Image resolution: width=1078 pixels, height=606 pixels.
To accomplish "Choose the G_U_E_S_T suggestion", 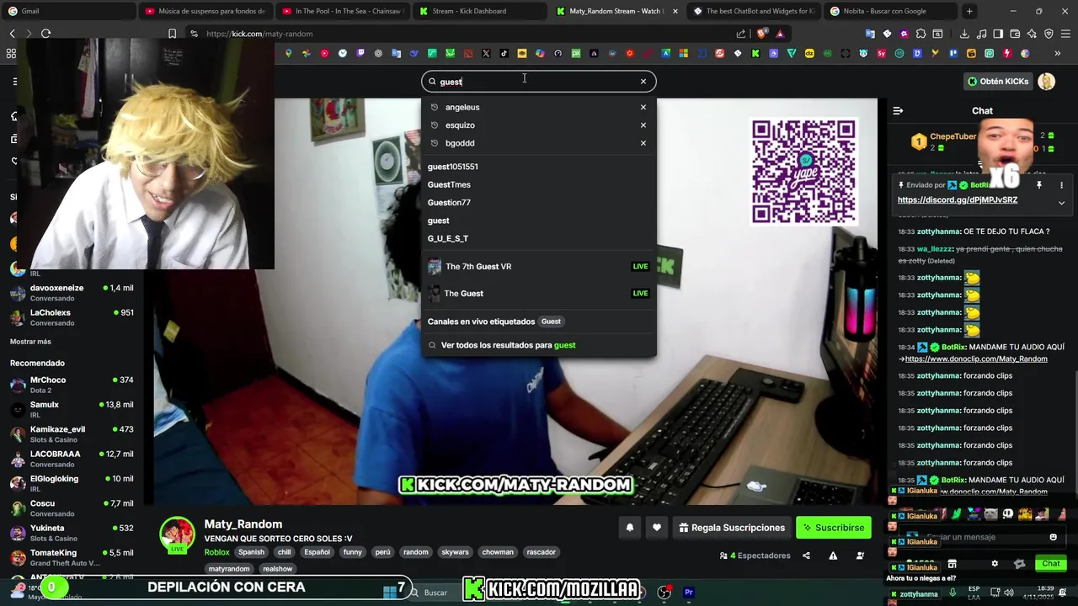I will 447,238.
